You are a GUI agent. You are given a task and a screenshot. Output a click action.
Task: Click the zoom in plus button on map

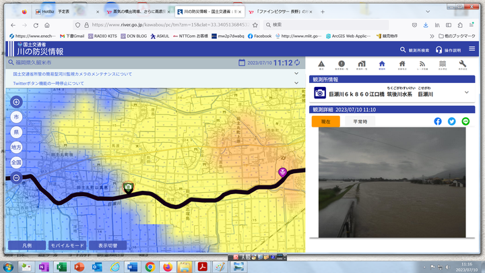(17, 102)
